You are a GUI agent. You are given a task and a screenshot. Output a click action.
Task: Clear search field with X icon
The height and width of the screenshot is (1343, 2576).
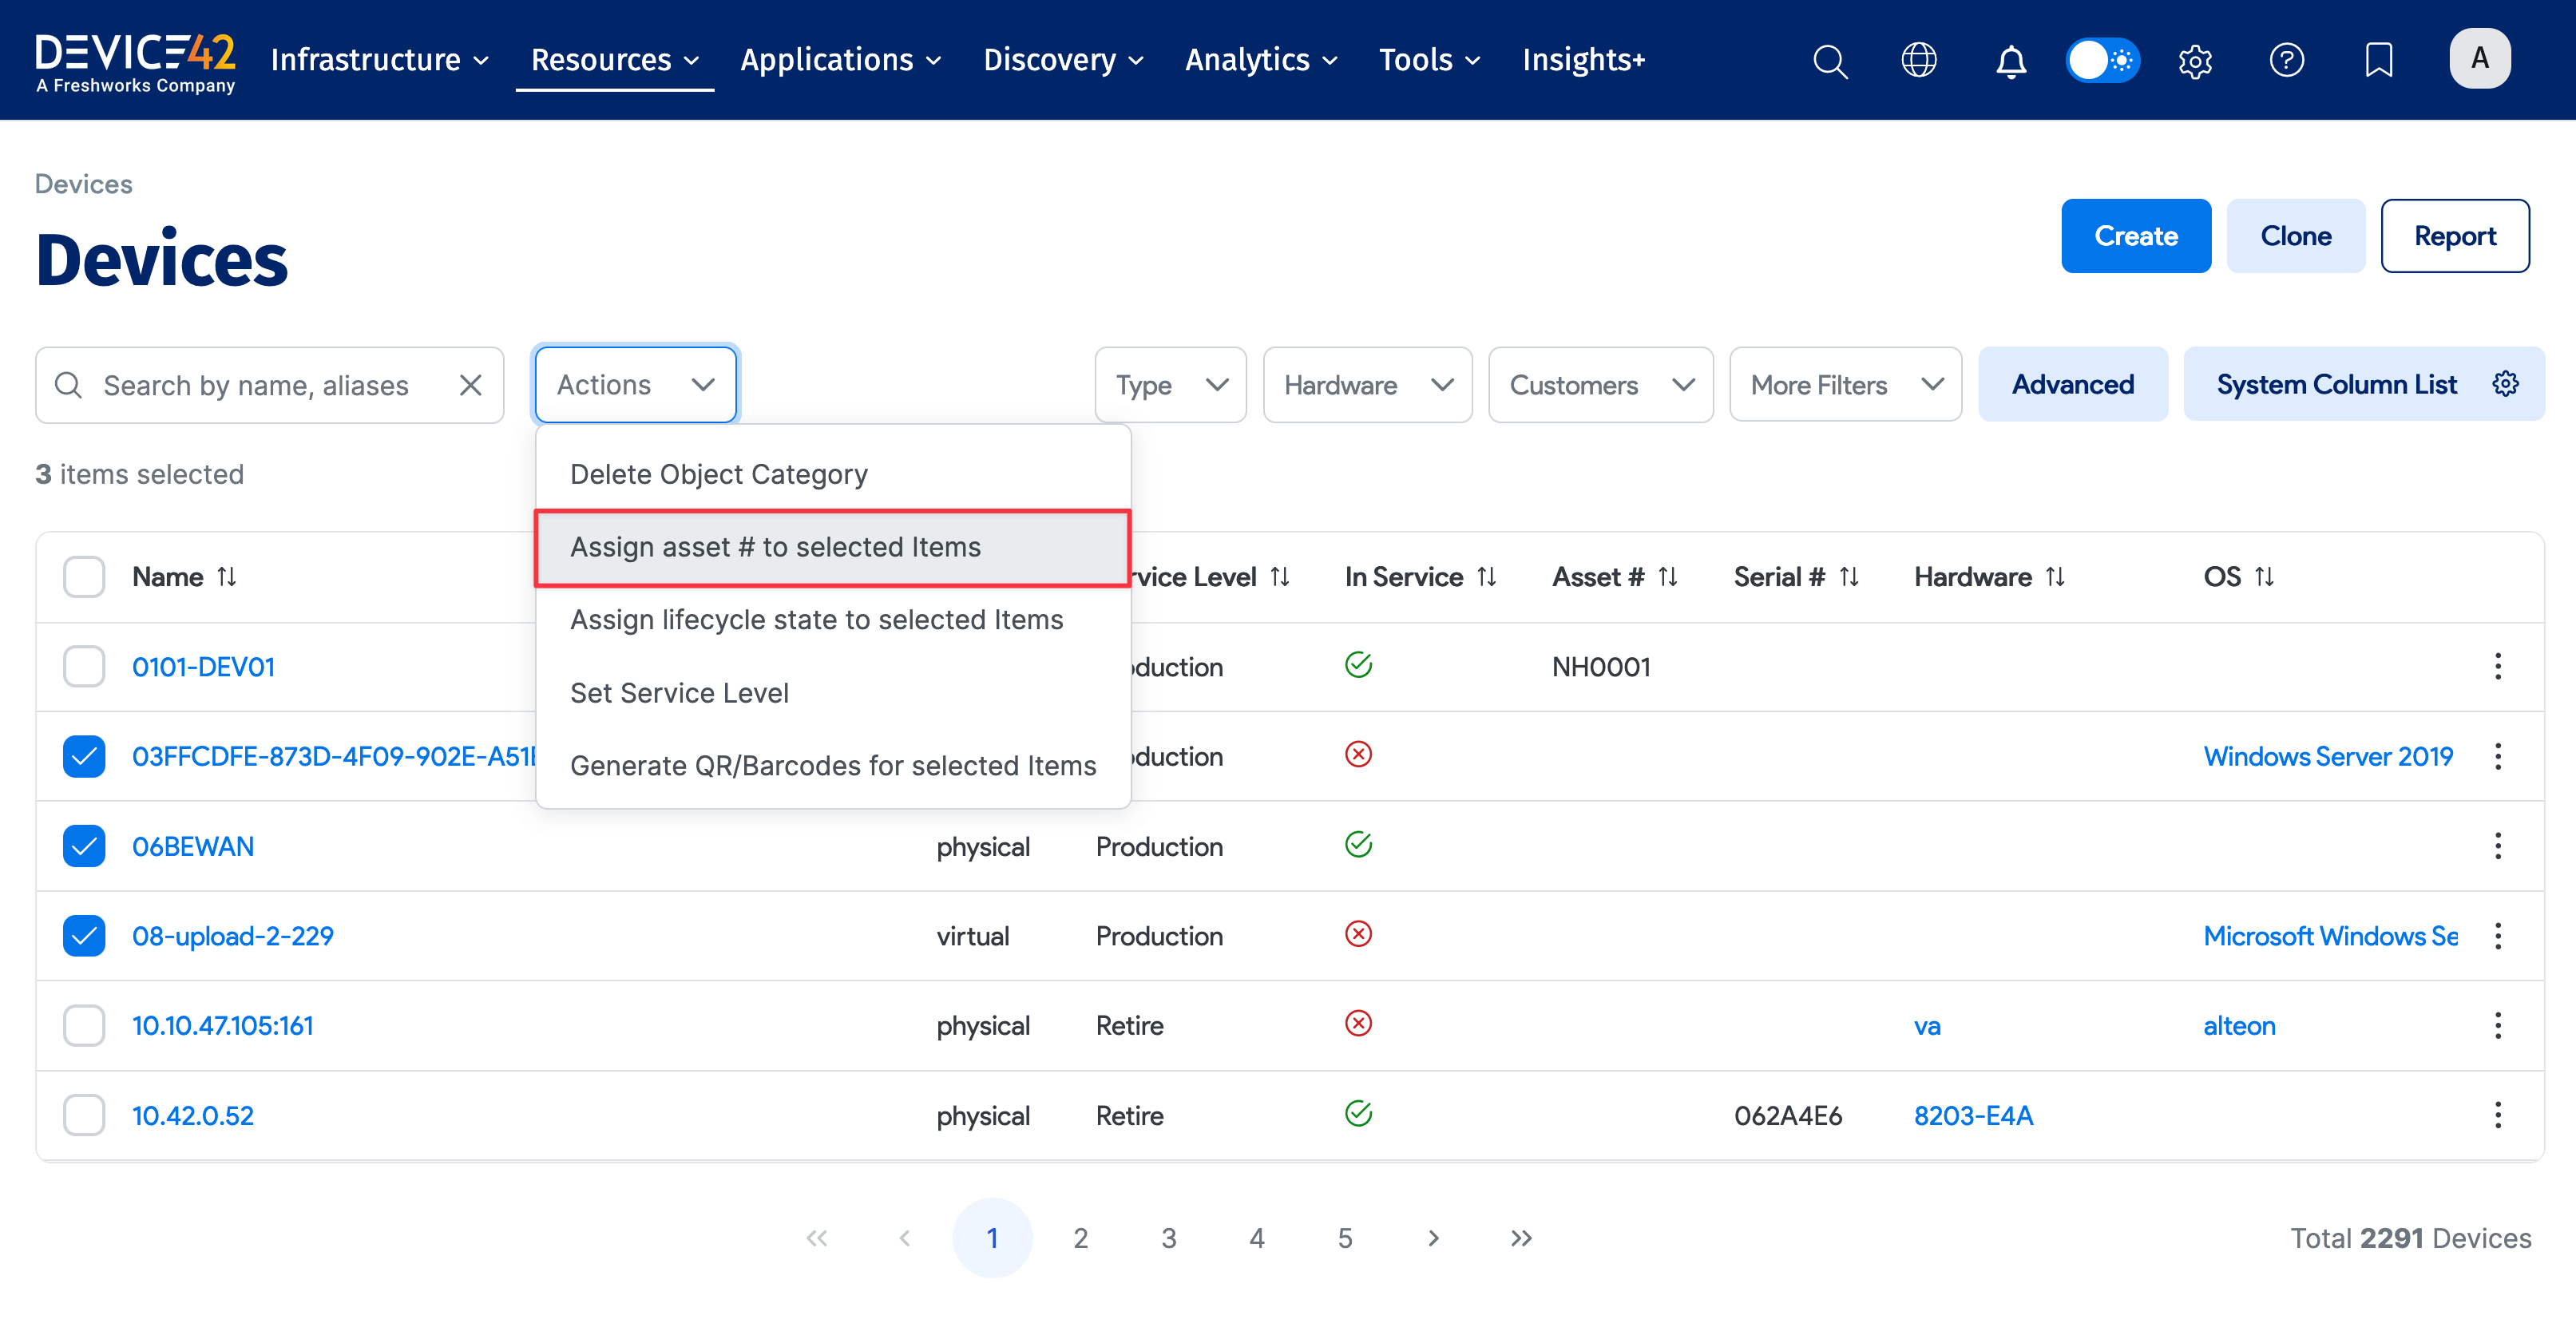coord(470,385)
